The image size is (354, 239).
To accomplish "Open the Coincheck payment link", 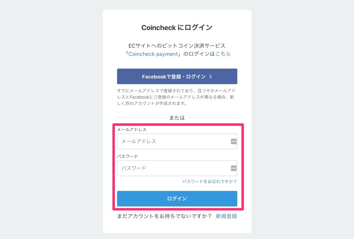I will click(153, 54).
